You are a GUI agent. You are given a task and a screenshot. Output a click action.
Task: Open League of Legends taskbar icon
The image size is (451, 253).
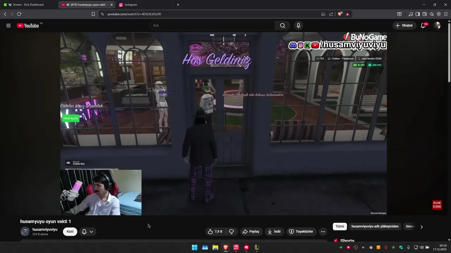257,247
